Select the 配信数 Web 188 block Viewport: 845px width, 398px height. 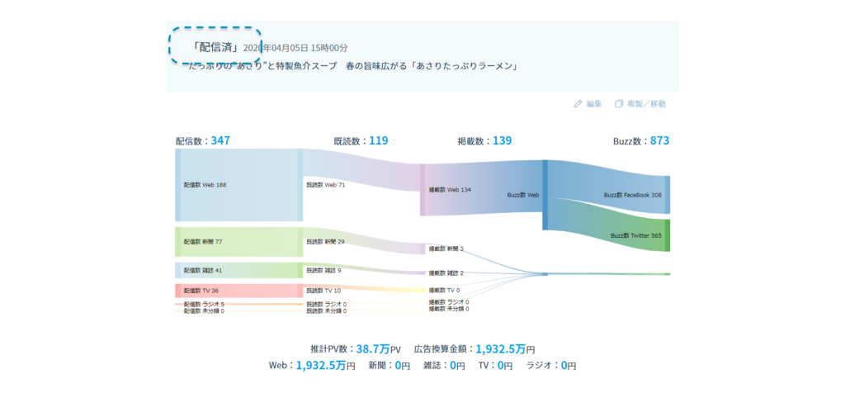click(238, 185)
